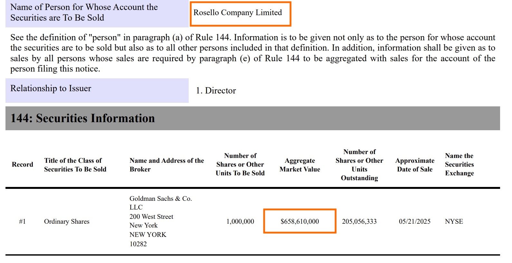The image size is (512, 263).
Task: Click the Ordinary Shares cell
Action: [x=67, y=221]
